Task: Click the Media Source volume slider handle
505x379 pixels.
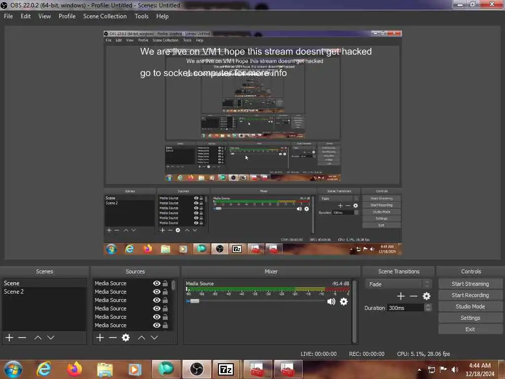Action: [x=194, y=301]
